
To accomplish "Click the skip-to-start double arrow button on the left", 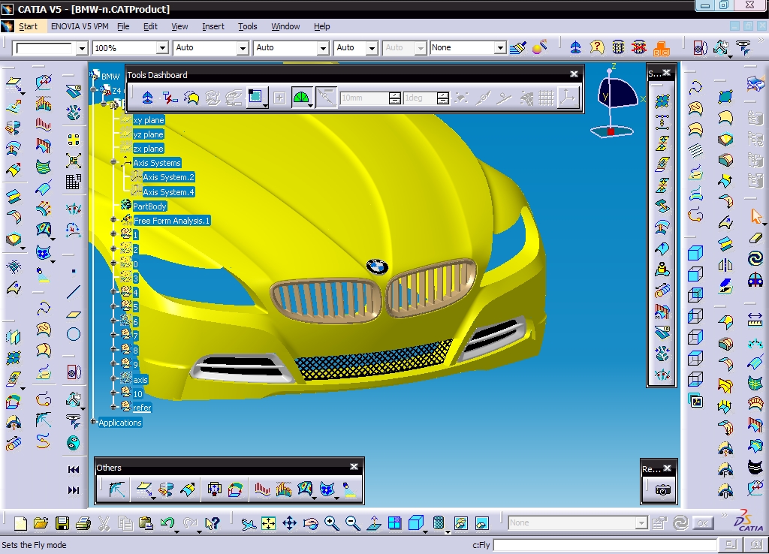I will click(x=74, y=470).
